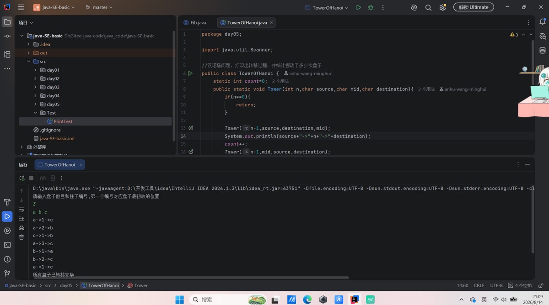This screenshot has width=549, height=305.
Task: Clear all Run console output
Action: [x=22, y=237]
